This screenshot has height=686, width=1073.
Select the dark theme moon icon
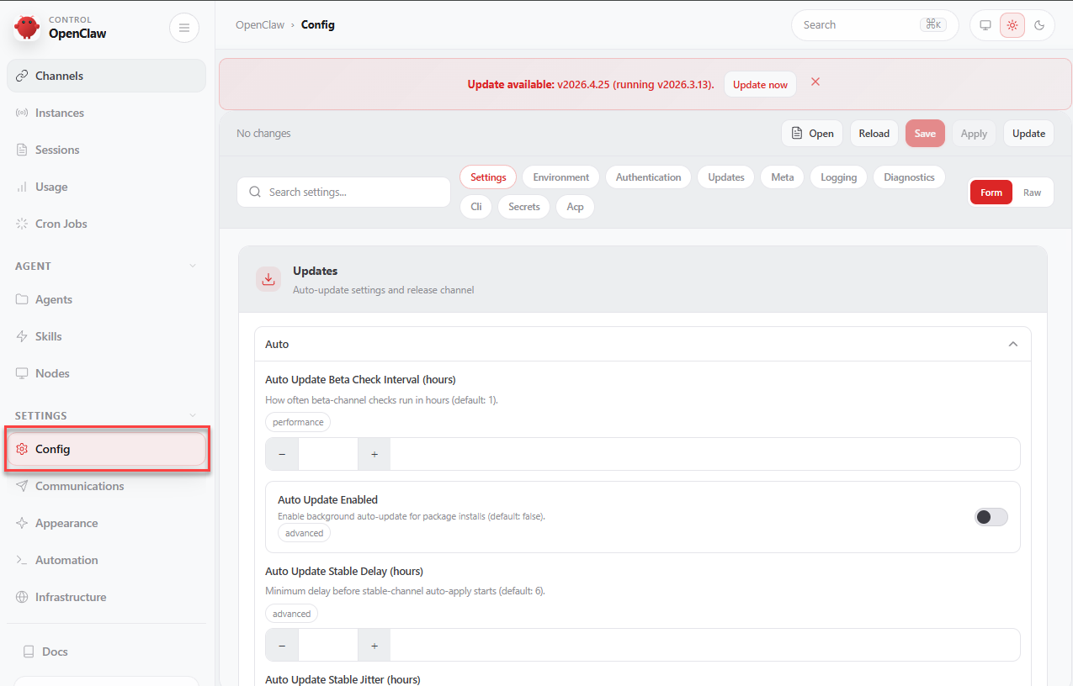tap(1039, 25)
